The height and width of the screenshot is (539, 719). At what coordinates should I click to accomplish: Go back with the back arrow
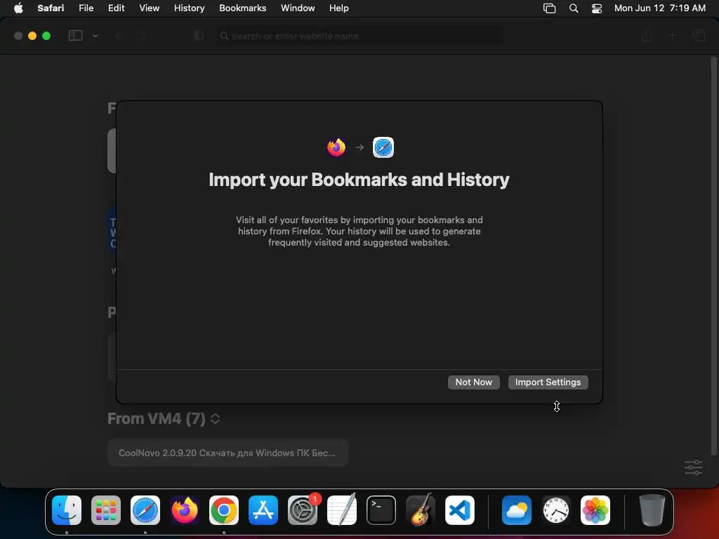pyautogui.click(x=118, y=36)
